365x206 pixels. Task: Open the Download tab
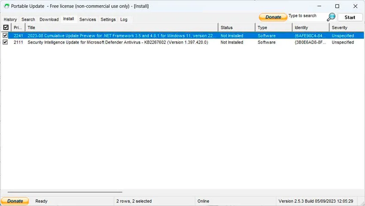click(49, 20)
